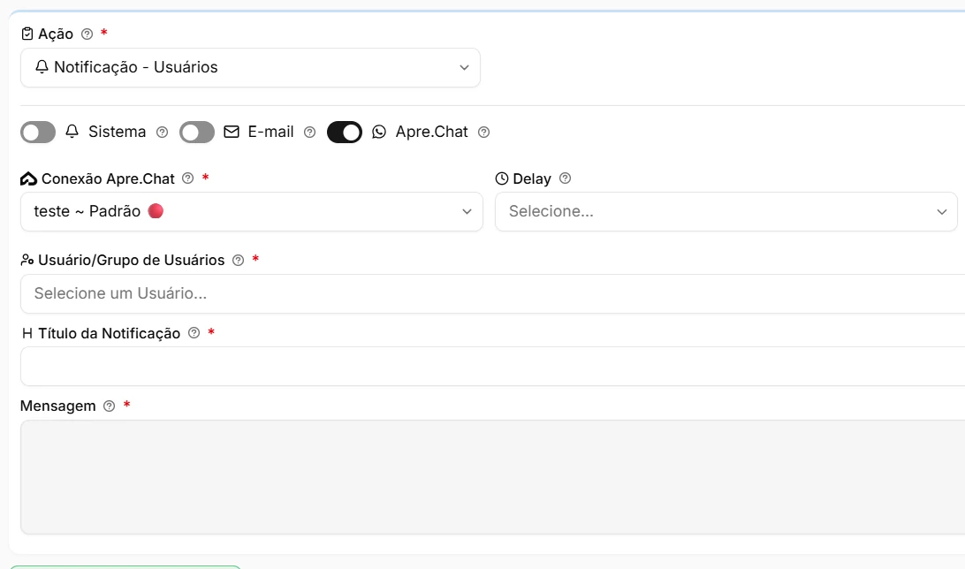Click the Delay label text
The width and height of the screenshot is (965, 569).
point(532,179)
